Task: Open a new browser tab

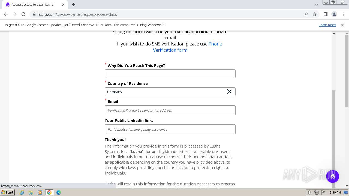Action: (x=74, y=5)
